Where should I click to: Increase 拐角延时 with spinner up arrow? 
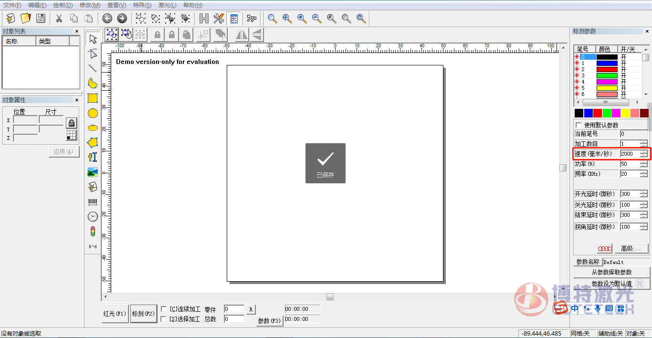pyautogui.click(x=644, y=225)
